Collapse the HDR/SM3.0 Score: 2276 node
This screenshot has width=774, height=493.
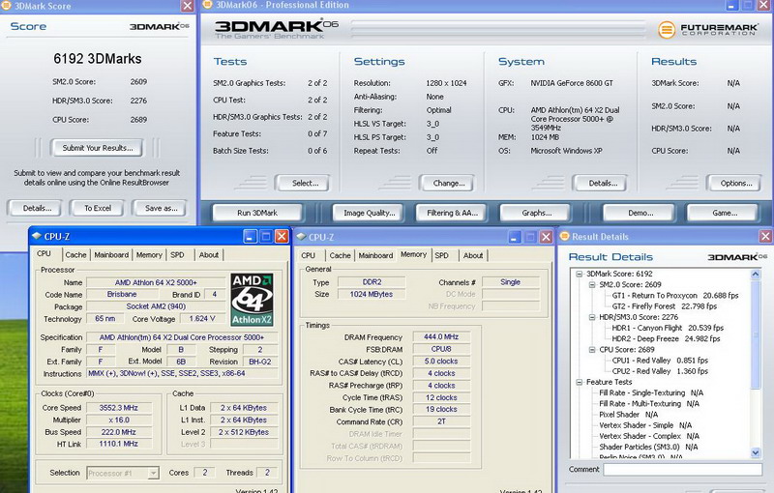click(592, 317)
